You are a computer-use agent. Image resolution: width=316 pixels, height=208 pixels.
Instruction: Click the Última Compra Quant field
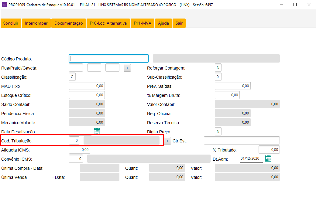point(167,168)
